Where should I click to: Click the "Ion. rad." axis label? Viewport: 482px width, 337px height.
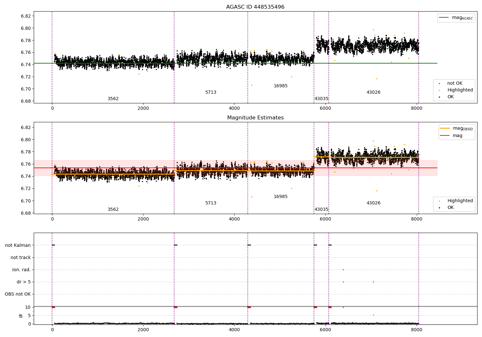(x=22, y=270)
